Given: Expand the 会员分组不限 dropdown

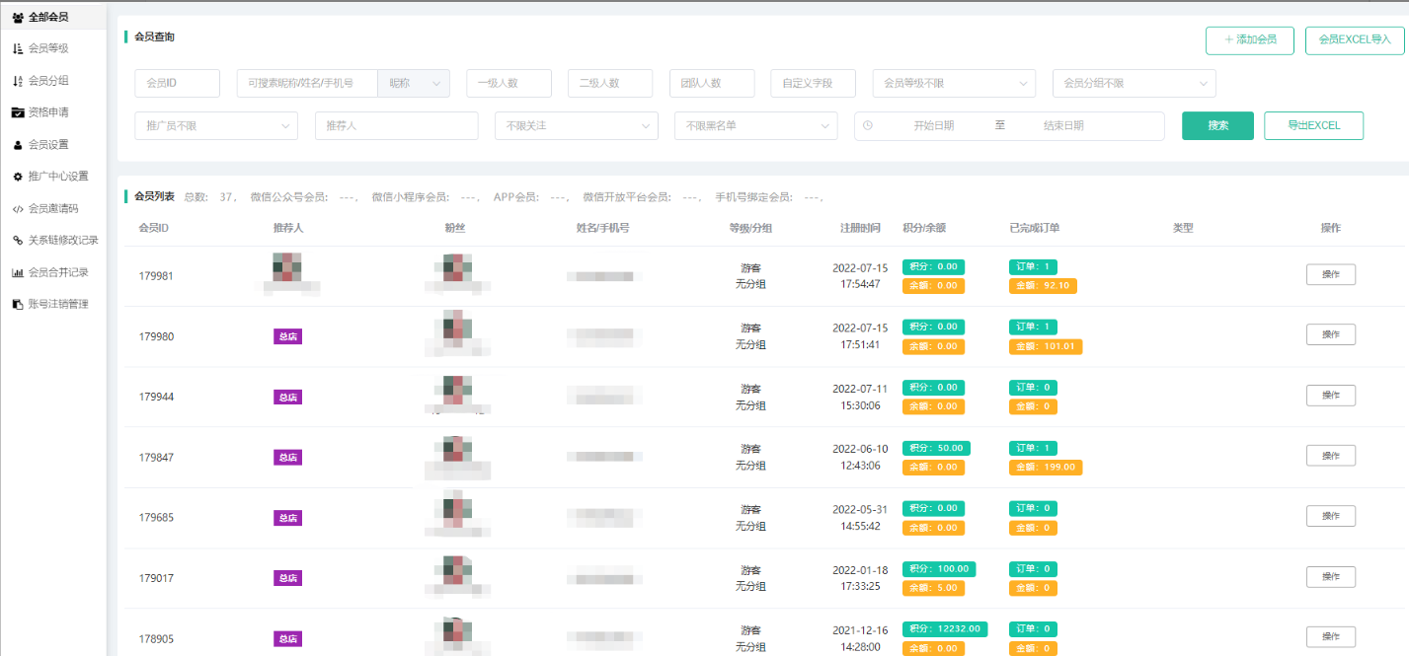Looking at the screenshot, I should (1134, 84).
